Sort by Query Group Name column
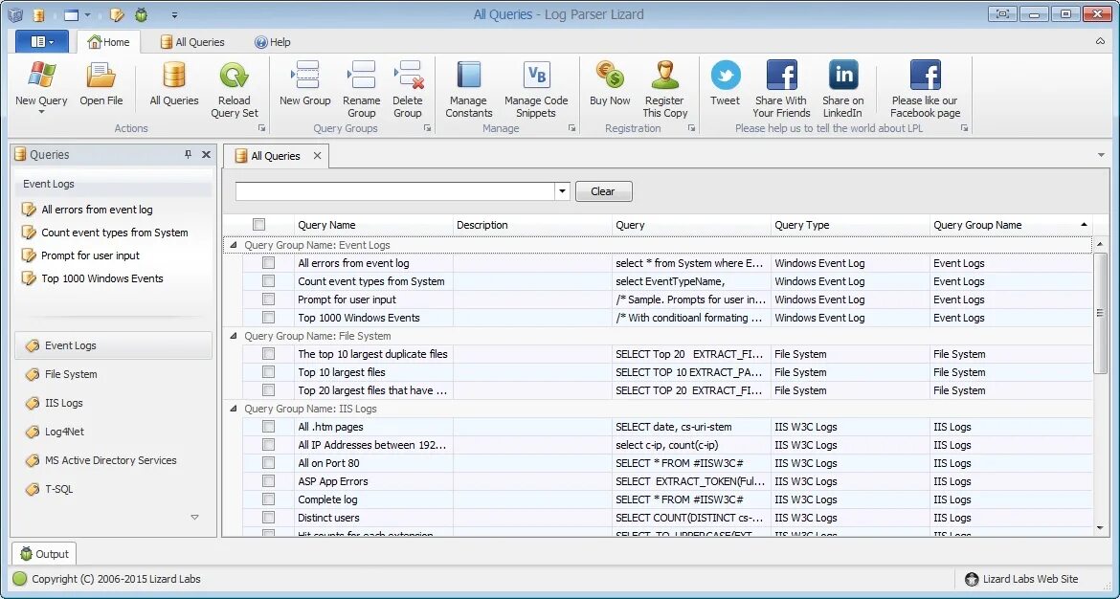 1011,225
